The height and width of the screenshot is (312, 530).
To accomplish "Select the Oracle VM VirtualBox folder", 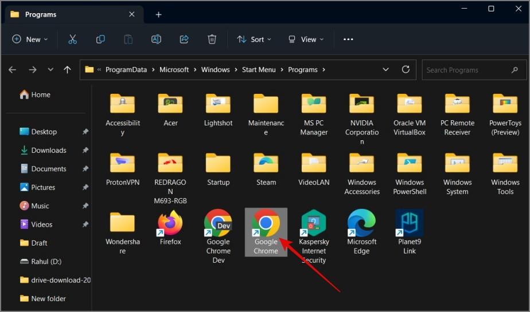I will pyautogui.click(x=410, y=114).
